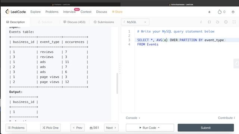Screen dimensions: 239x134
Task: Click the Run Code button
Action: pyautogui.click(x=150, y=128)
